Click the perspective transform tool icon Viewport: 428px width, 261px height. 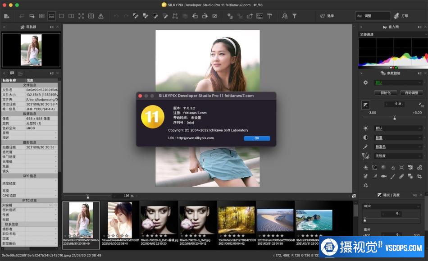point(175,16)
